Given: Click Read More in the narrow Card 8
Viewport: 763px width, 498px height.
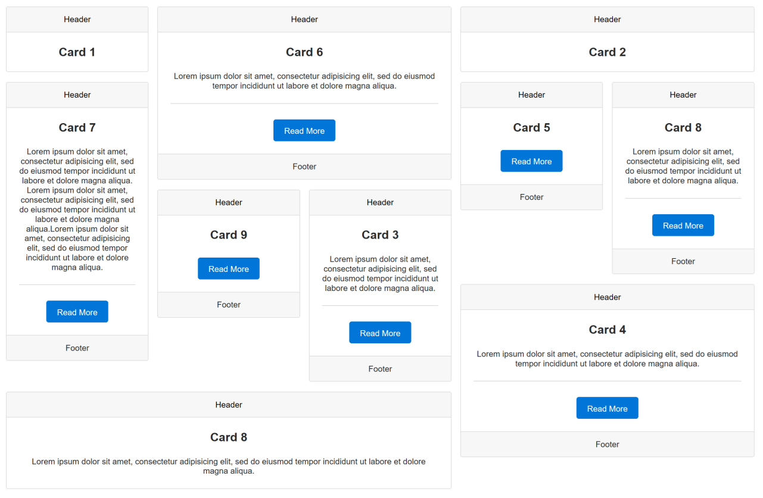Looking at the screenshot, I should click(x=683, y=225).
